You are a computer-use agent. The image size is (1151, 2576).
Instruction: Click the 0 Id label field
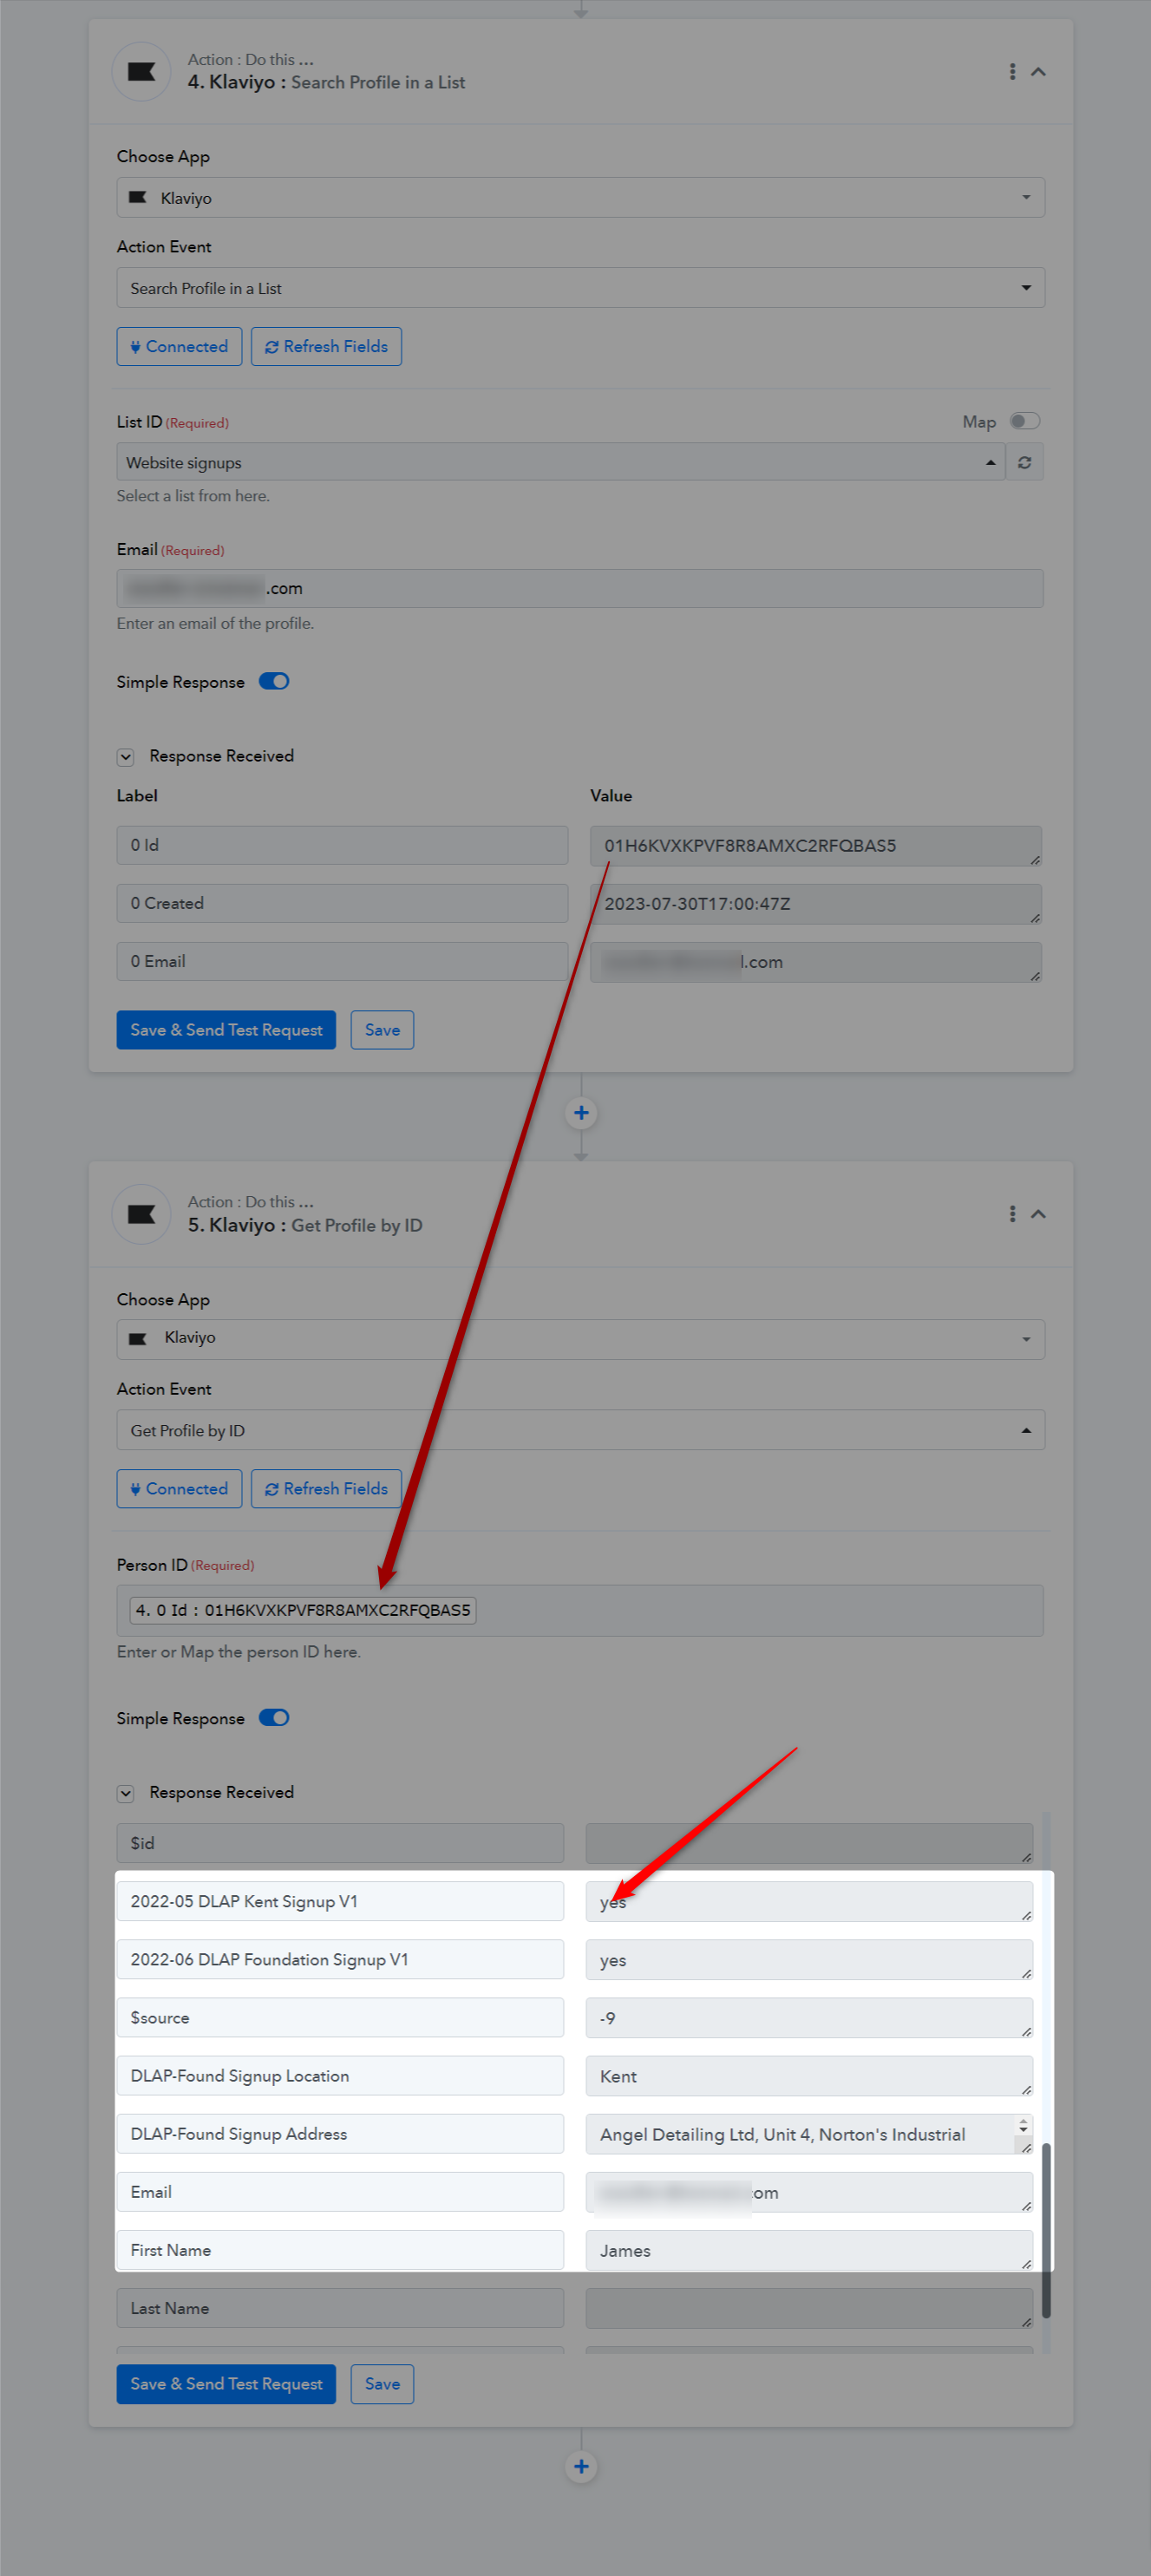coord(342,845)
